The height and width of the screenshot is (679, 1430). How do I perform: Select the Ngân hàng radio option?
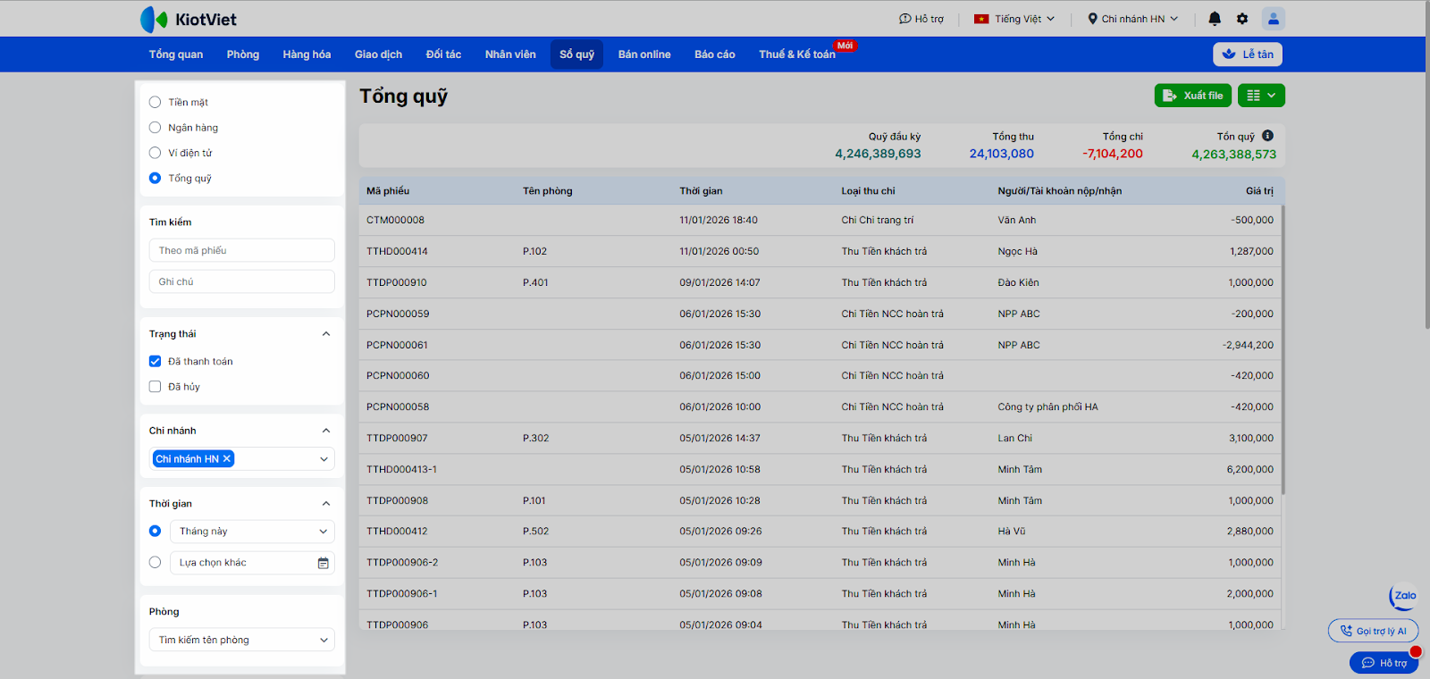click(156, 128)
